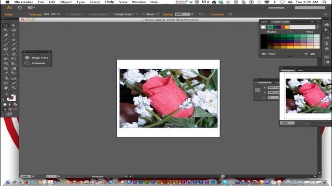Screen dimensions: 332x186
Task: Open the artboard navigation dropdown
Action: [x=59, y=176]
